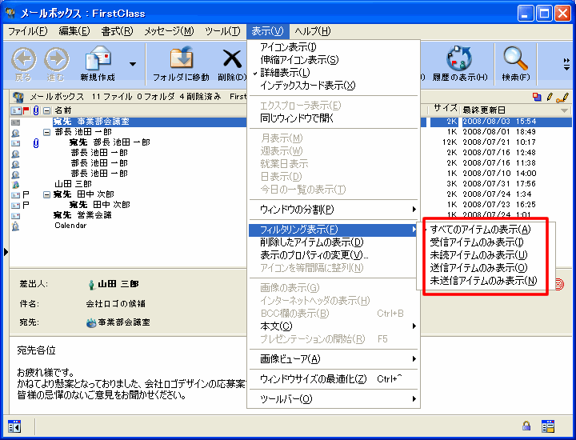
Task: Collapse the 部長 池田 一郎 thread
Action: [x=47, y=132]
